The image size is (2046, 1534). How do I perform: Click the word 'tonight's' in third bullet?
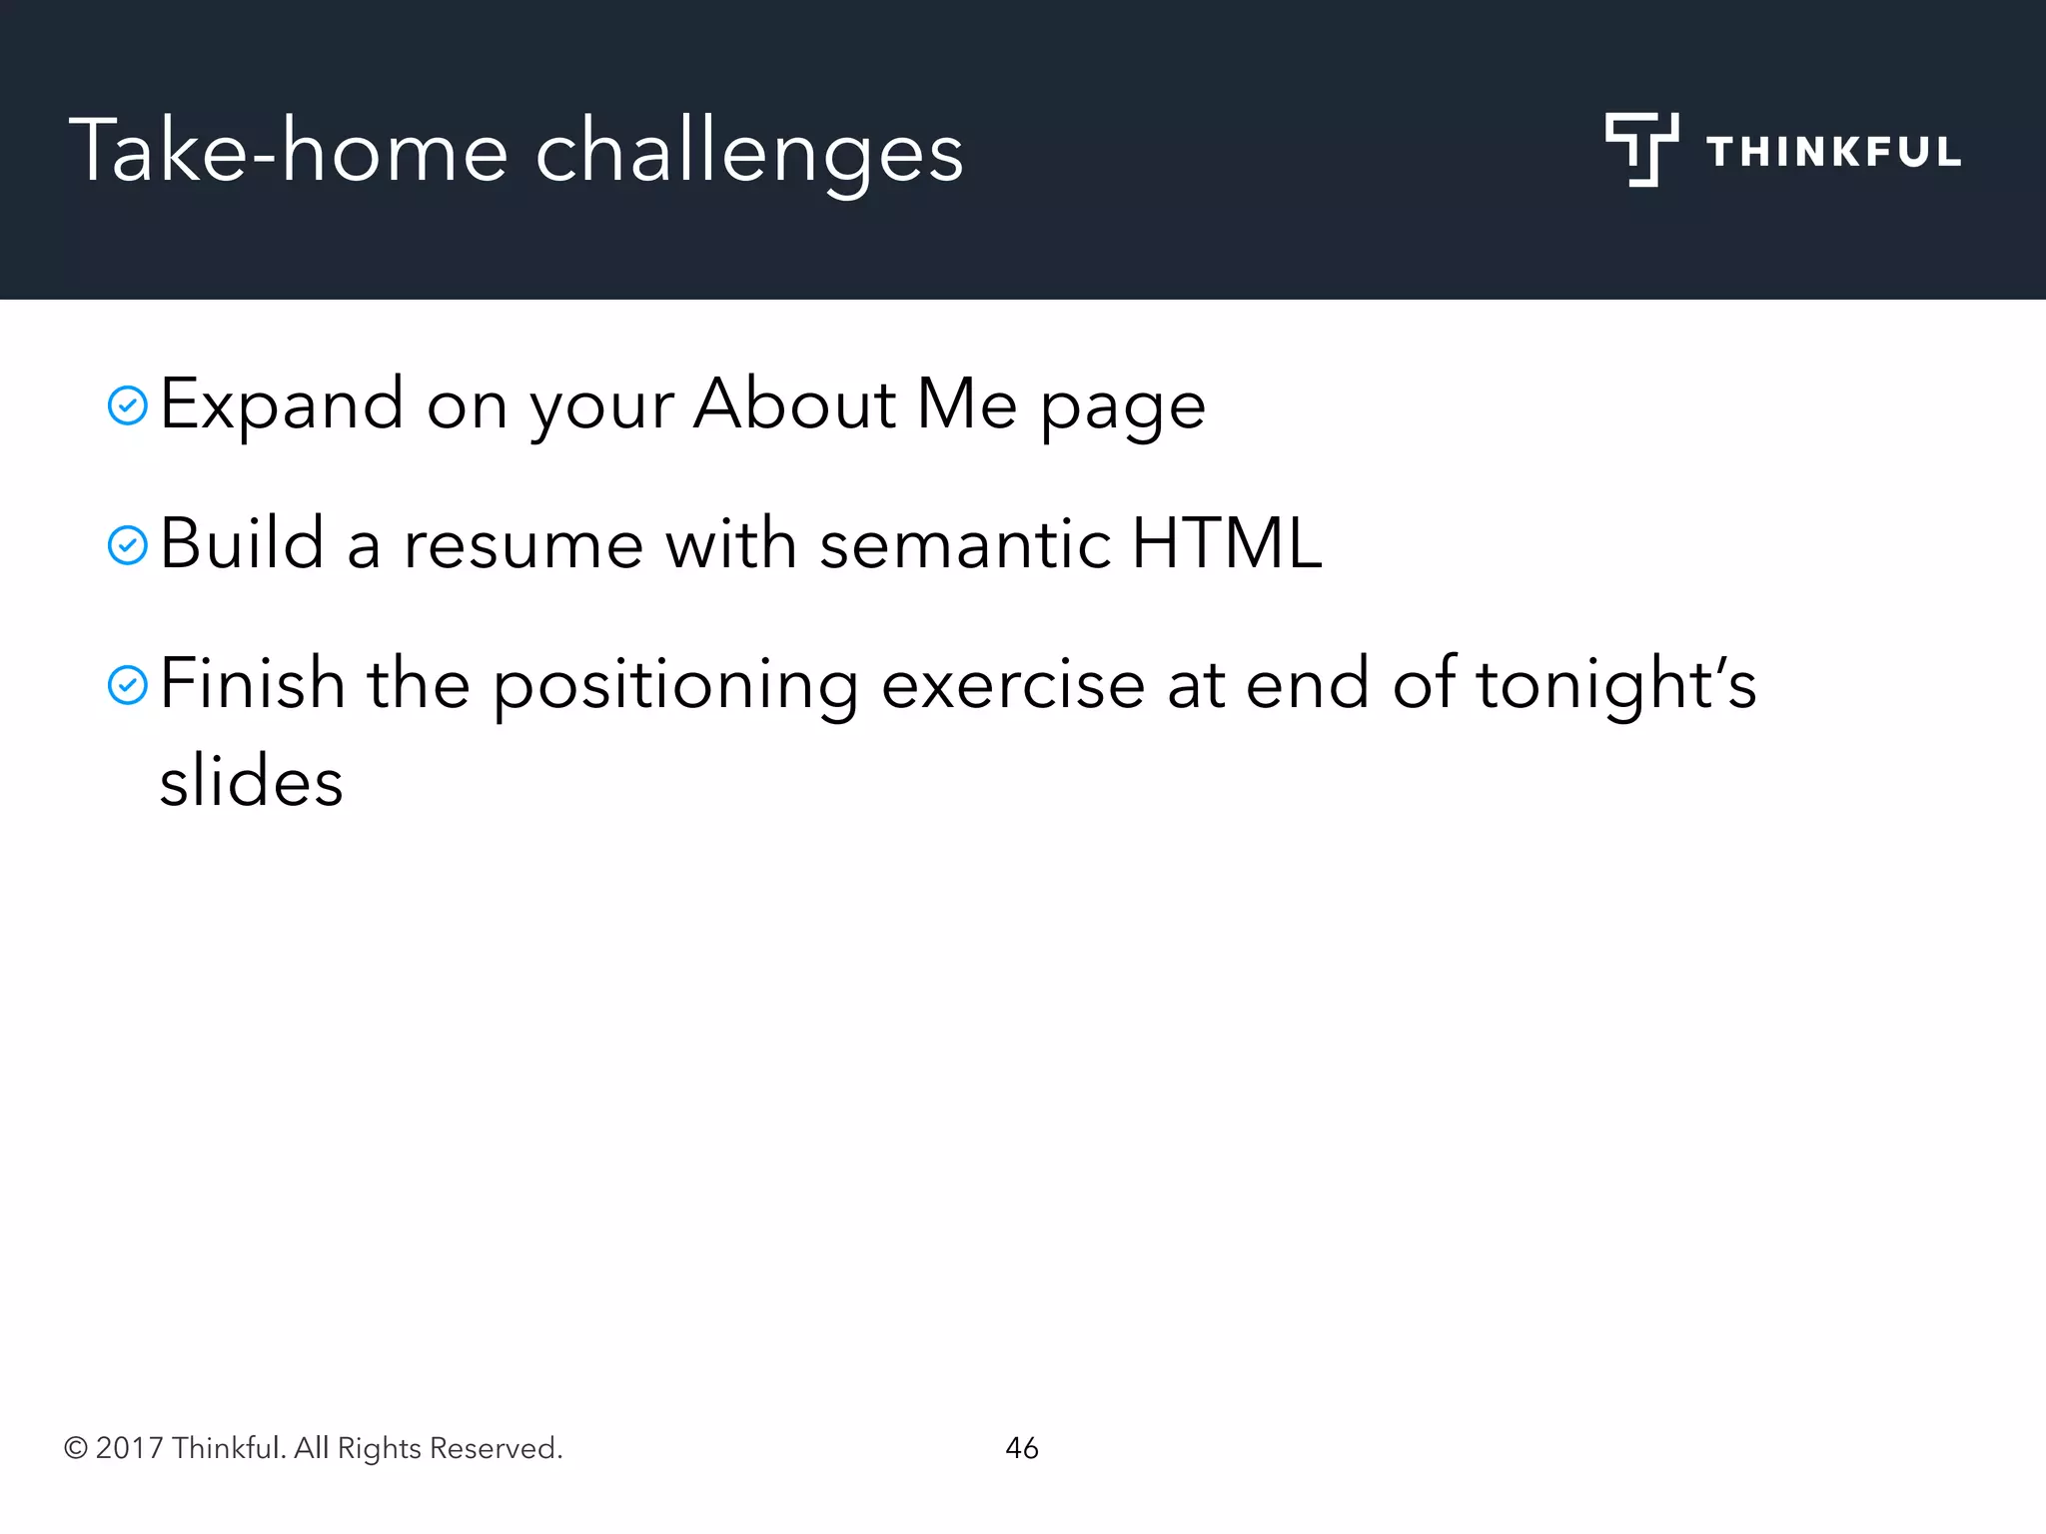tap(1615, 687)
